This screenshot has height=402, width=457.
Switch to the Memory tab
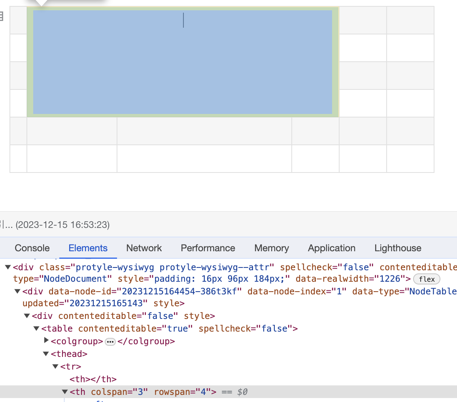(x=272, y=248)
